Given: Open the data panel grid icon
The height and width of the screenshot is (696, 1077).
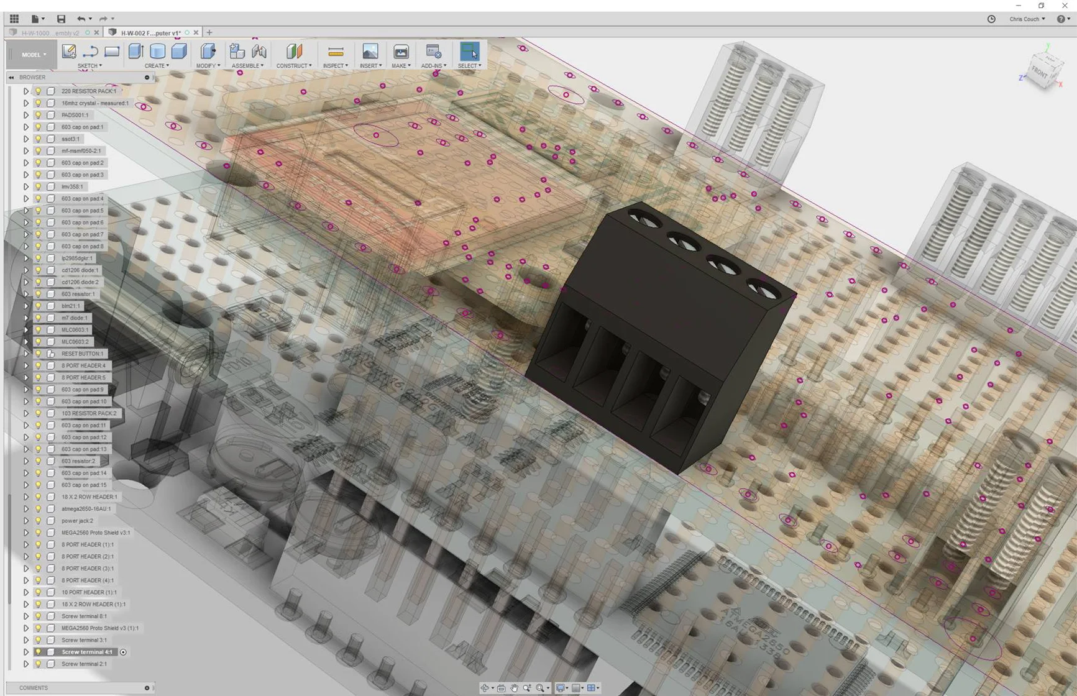Looking at the screenshot, I should coord(14,19).
